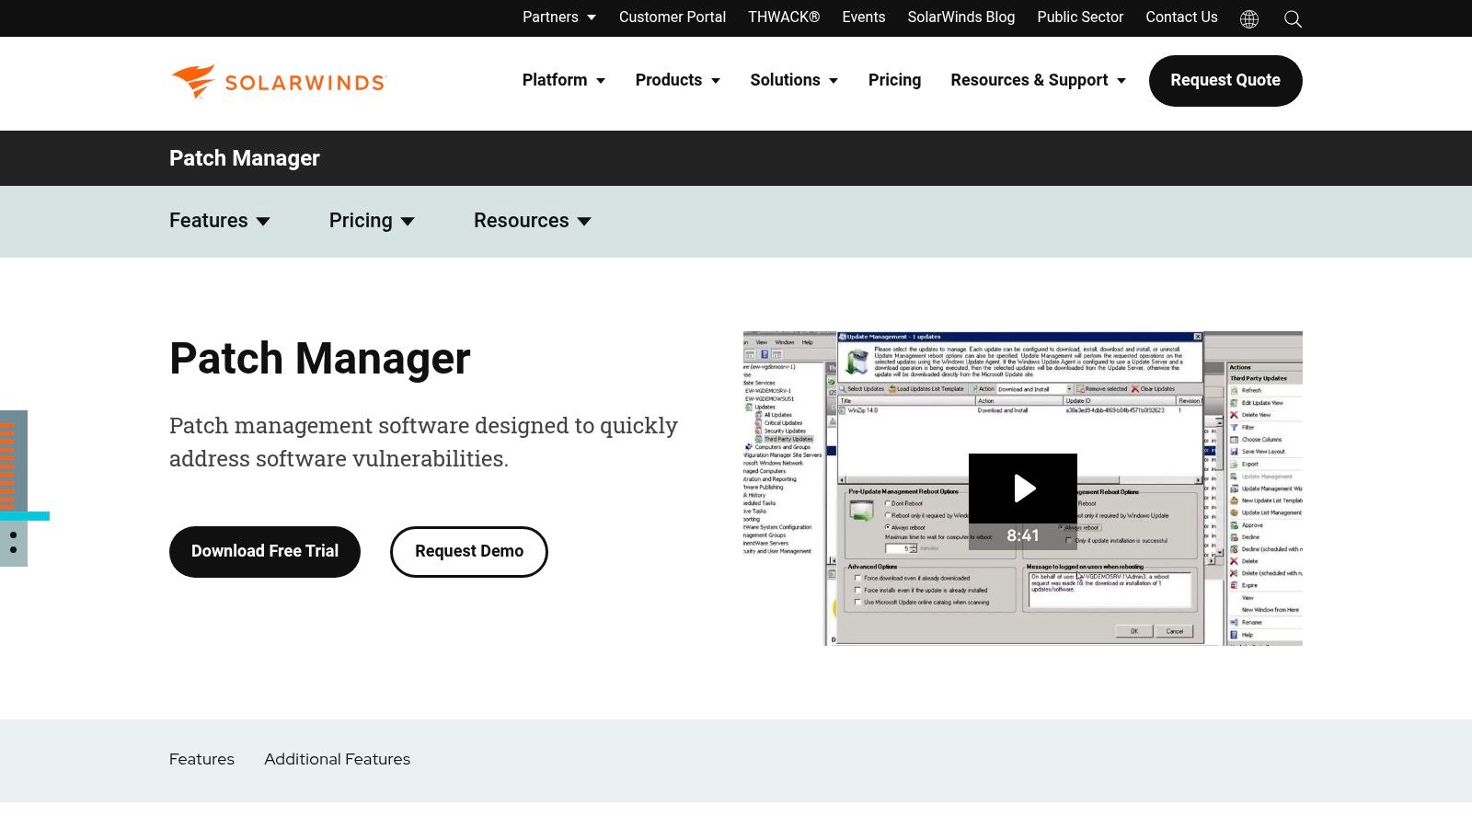The image size is (1472, 828).
Task: Expand the Resources submenu in subnav
Action: [x=532, y=221]
